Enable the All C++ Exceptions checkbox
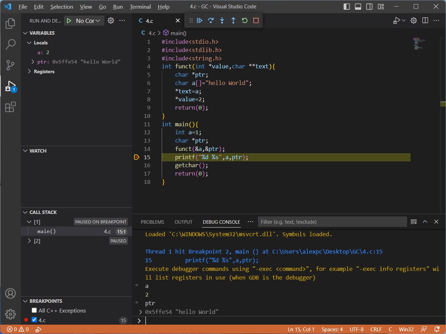 [x=34, y=310]
